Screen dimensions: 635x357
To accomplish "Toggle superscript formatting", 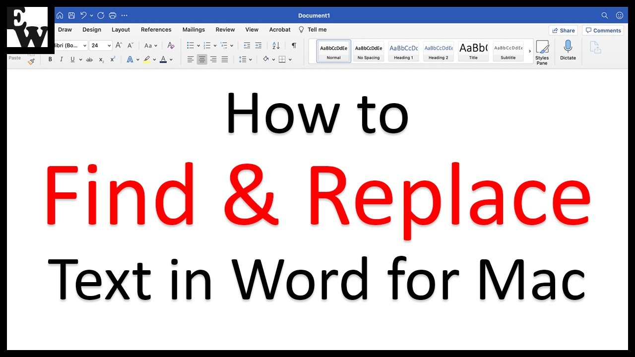I will click(x=113, y=59).
